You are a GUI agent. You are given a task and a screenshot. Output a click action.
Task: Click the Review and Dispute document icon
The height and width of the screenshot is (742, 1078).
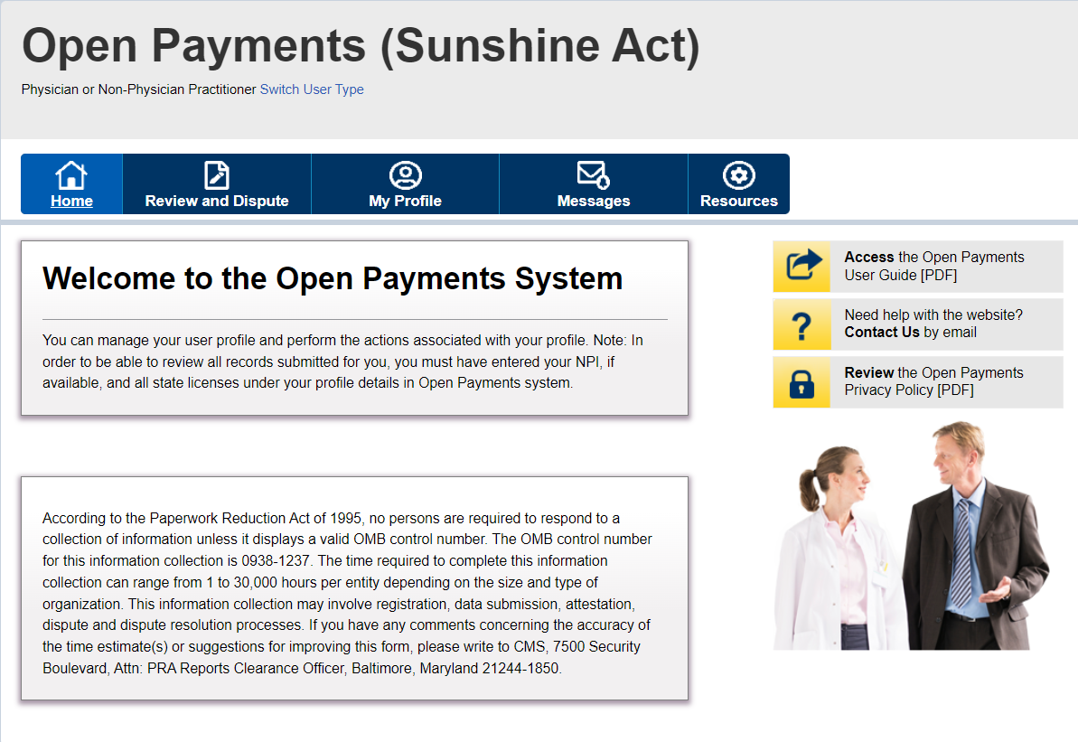(x=217, y=174)
